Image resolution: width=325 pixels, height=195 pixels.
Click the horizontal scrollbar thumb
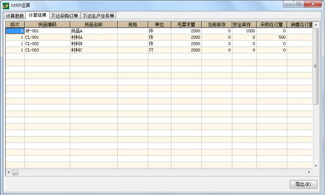point(15,172)
